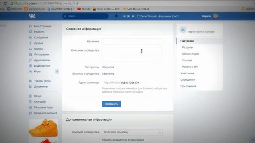Open Игры in the sidebar
Viewport: 255px width, 143px height.
(x=37, y=71)
